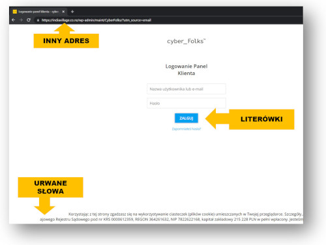Click the Logowanie Panel Klienta heading
Image resolution: width=326 pixels, height=245 pixels.
pyautogui.click(x=186, y=70)
